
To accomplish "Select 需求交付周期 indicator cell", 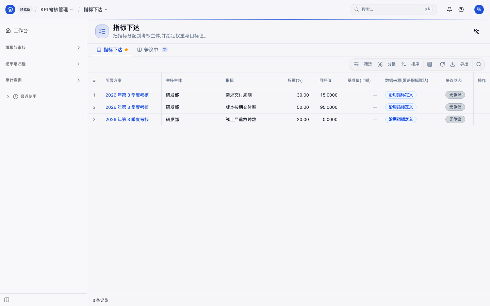I will 239,95.
